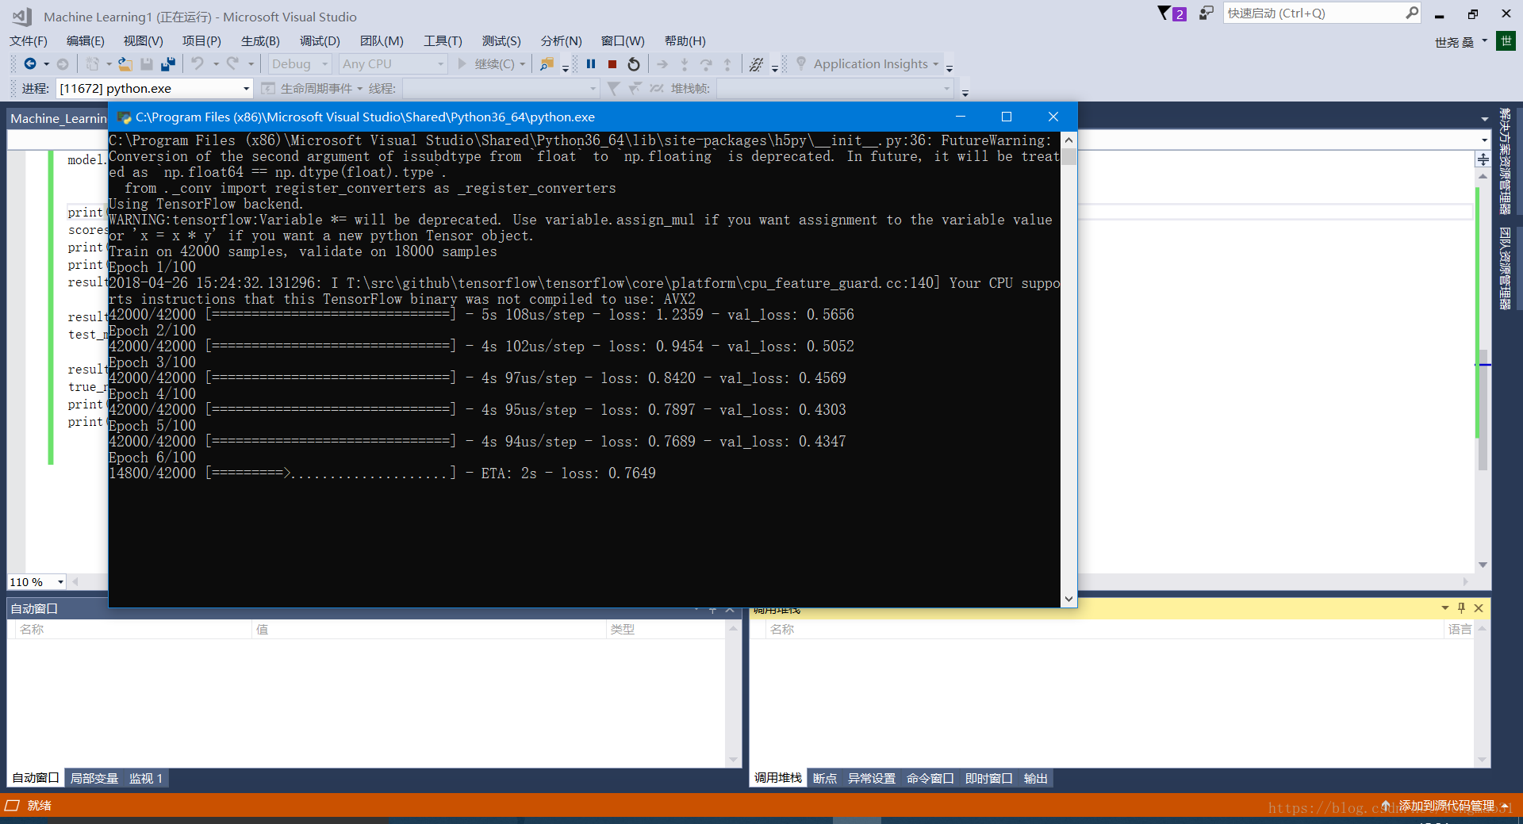Click the Lifecycle Events icon

[268, 89]
